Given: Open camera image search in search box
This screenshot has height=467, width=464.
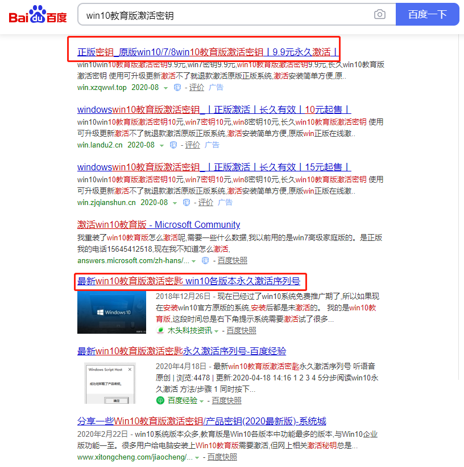Looking at the screenshot, I should 379,15.
